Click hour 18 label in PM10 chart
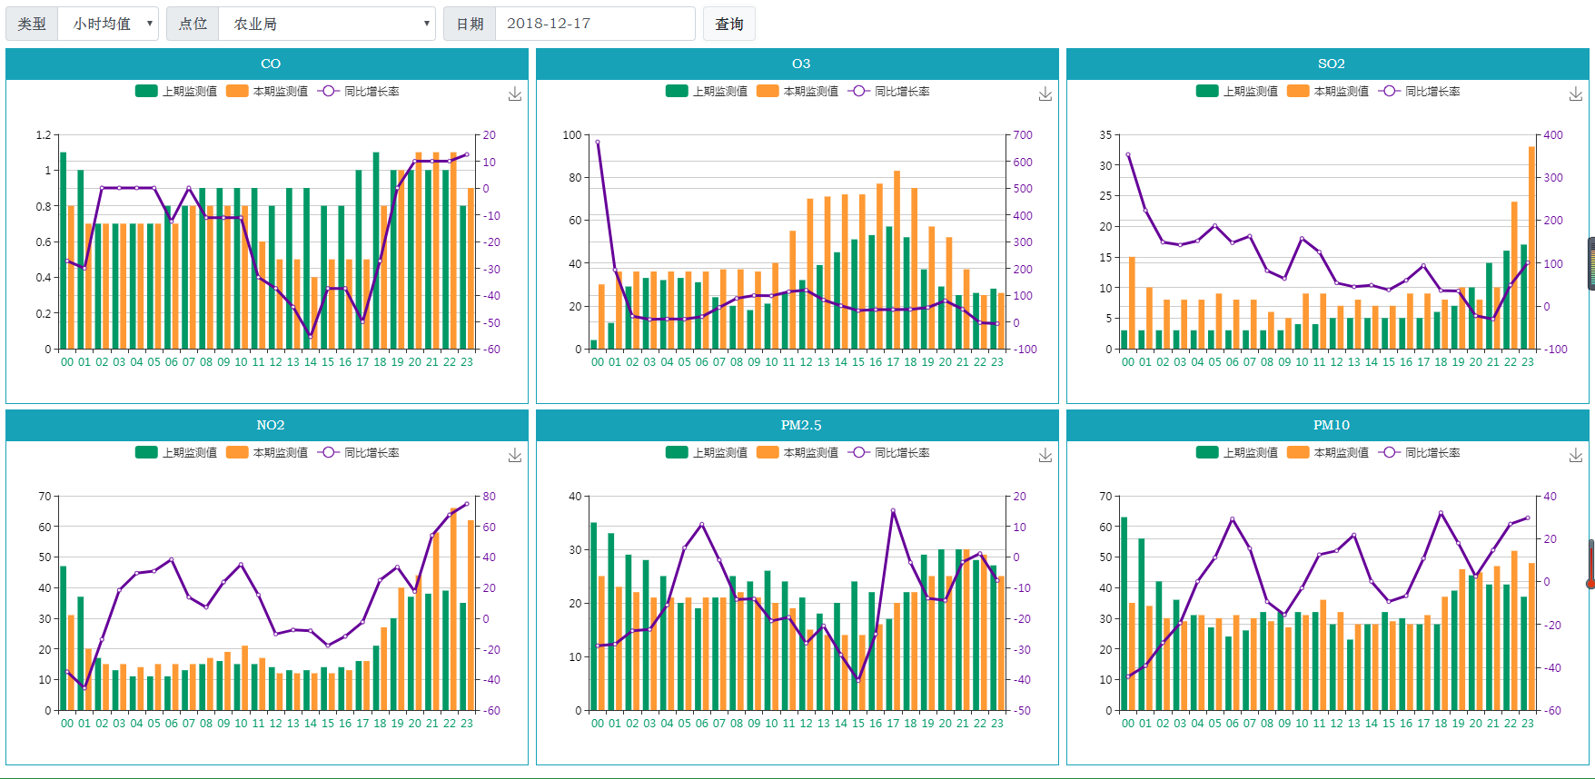Viewport: 1595px width, 779px height. [x=1441, y=724]
